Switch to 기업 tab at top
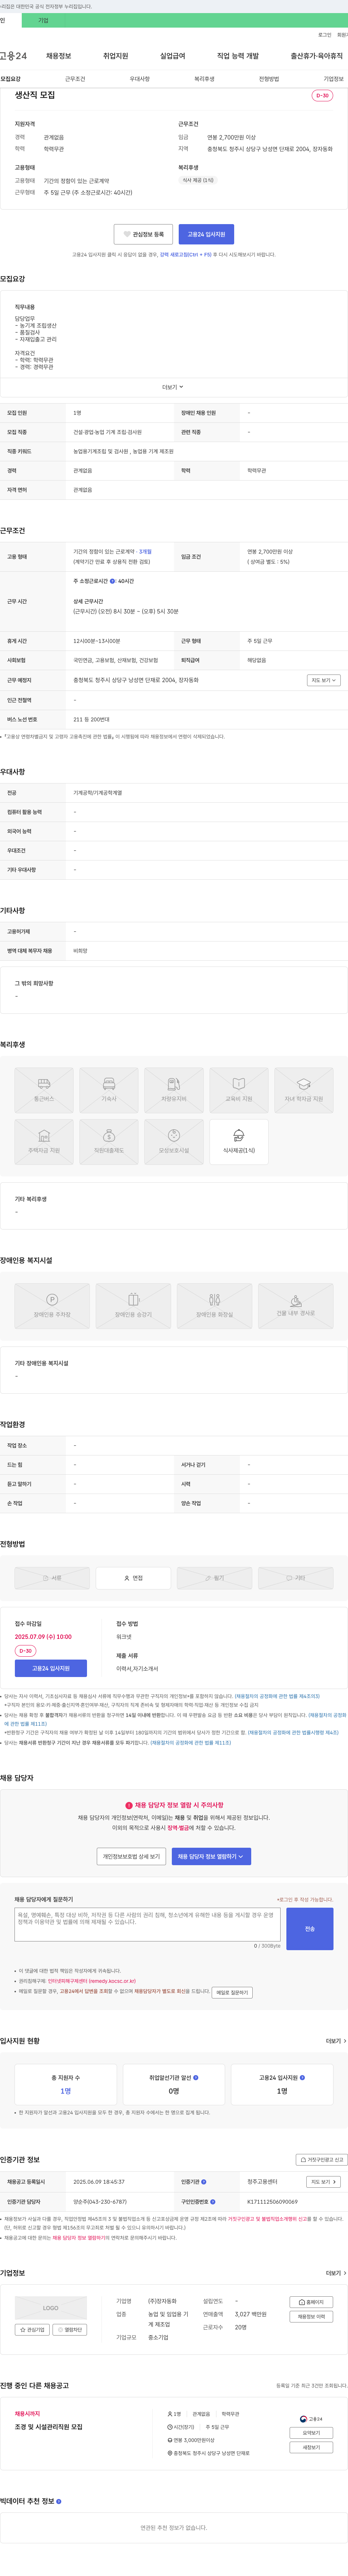This screenshot has height=2576, width=348. (x=43, y=20)
